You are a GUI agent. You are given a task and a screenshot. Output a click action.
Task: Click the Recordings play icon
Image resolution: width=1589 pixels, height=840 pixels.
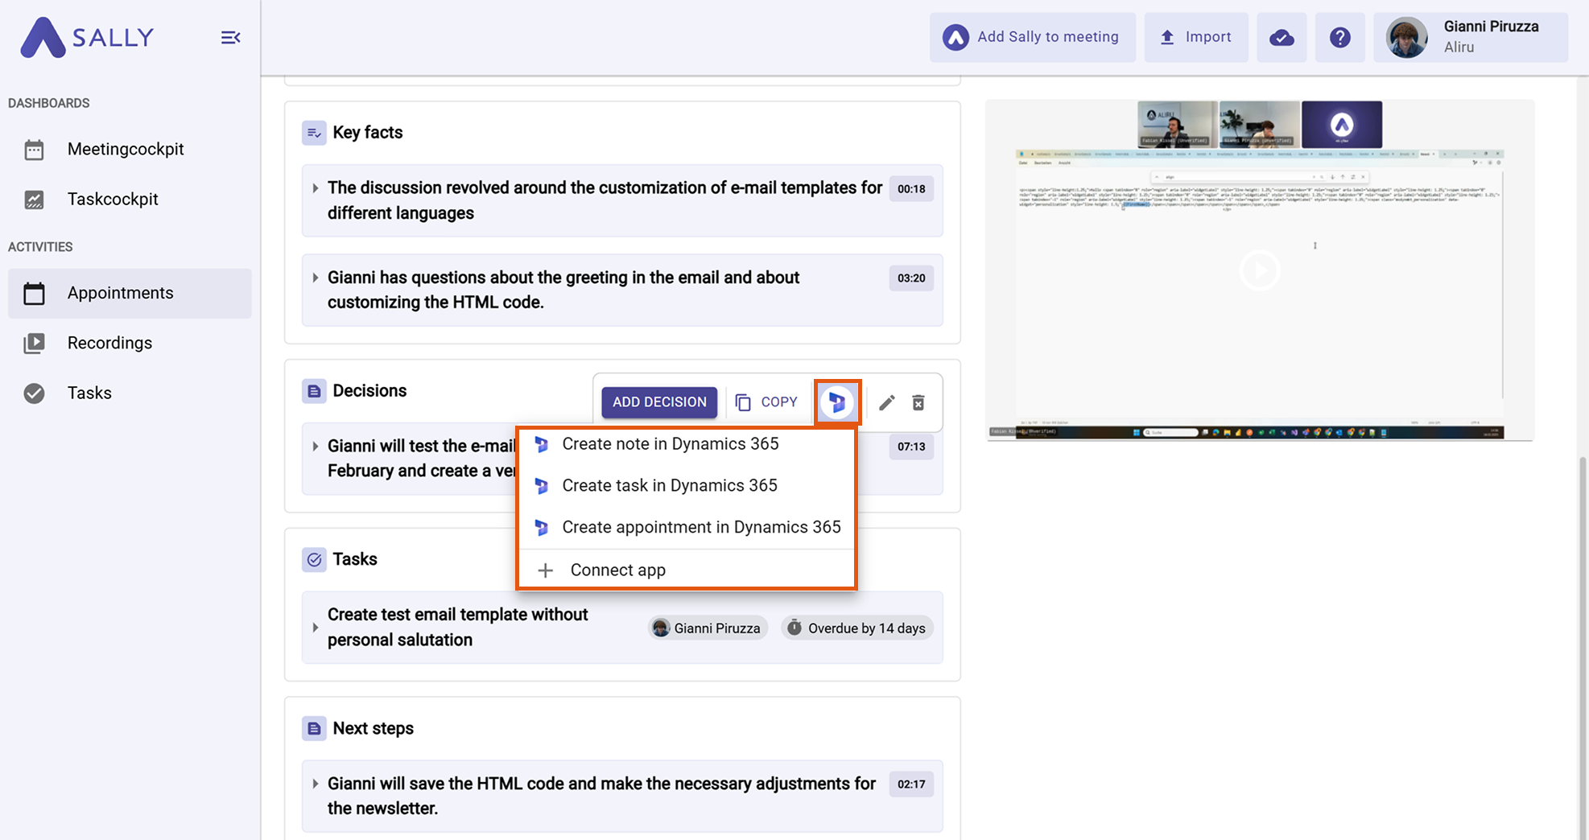point(34,344)
